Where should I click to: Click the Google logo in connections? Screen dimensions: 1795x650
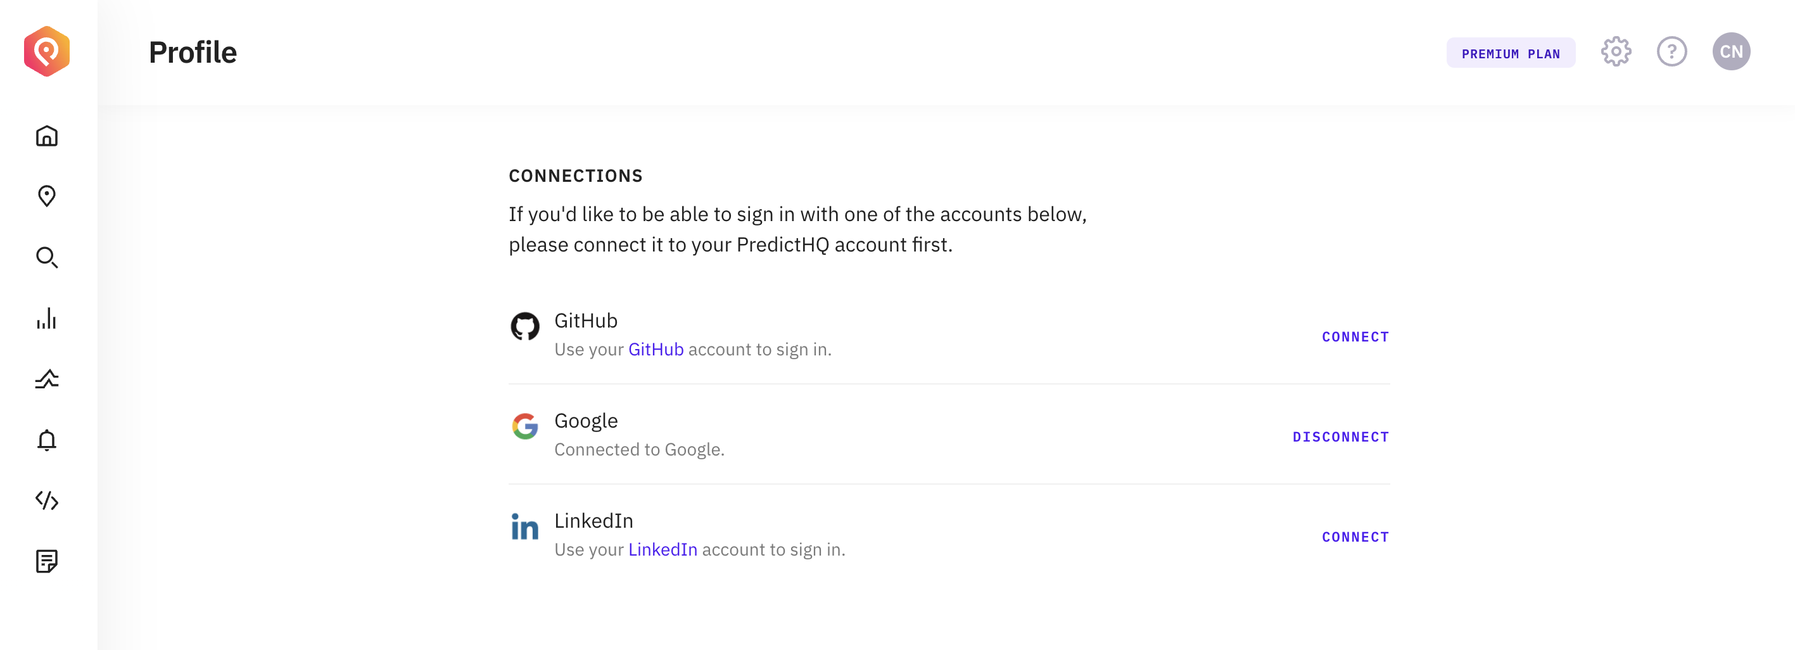pyautogui.click(x=524, y=426)
